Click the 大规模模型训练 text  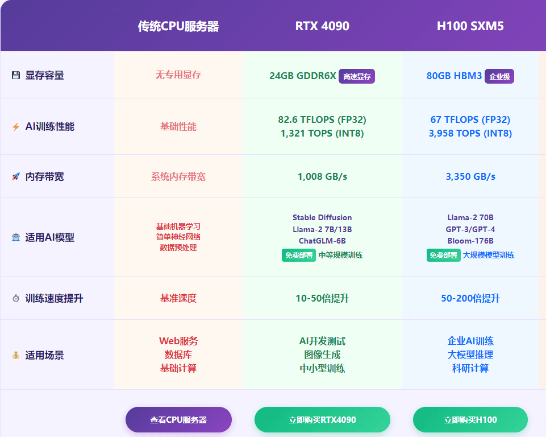(x=489, y=255)
